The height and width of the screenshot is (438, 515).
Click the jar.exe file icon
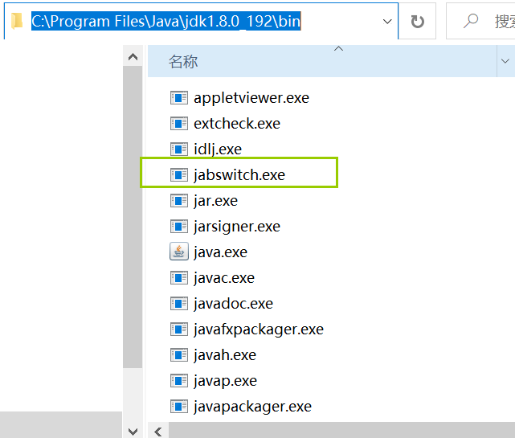pos(179,200)
